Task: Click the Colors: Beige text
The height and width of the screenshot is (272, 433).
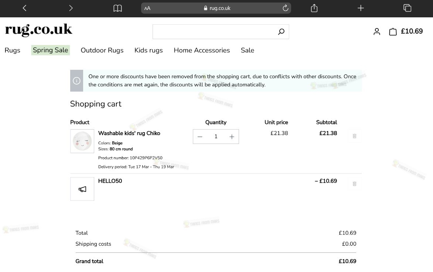Action: click(x=110, y=143)
